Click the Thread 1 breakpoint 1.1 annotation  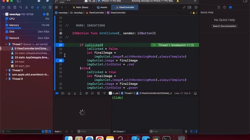point(175,45)
